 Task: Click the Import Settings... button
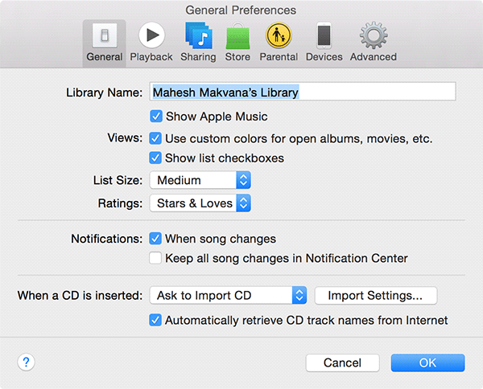[x=376, y=296]
